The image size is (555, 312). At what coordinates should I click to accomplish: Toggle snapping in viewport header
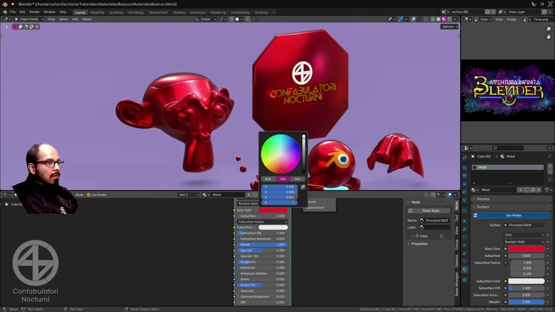[231, 19]
